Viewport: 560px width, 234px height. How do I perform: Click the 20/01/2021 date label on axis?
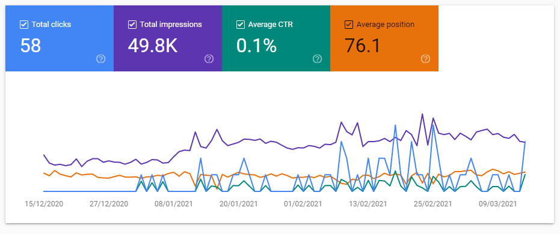click(238, 204)
